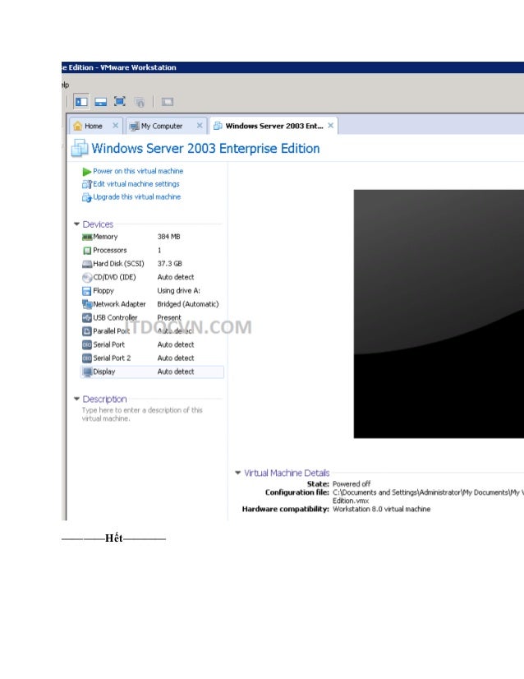Viewport: 524px width, 679px height.
Task: Click the Powered off state value
Action: coord(352,483)
